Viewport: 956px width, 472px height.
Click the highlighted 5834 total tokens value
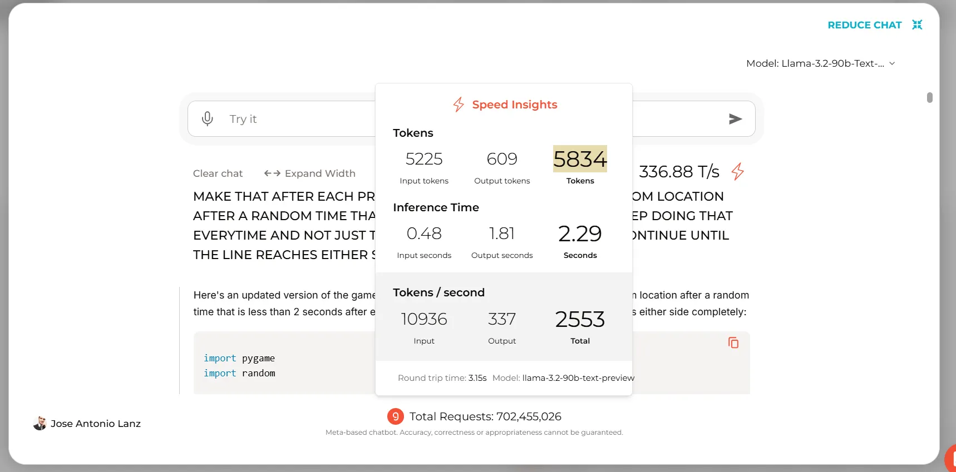(x=580, y=160)
